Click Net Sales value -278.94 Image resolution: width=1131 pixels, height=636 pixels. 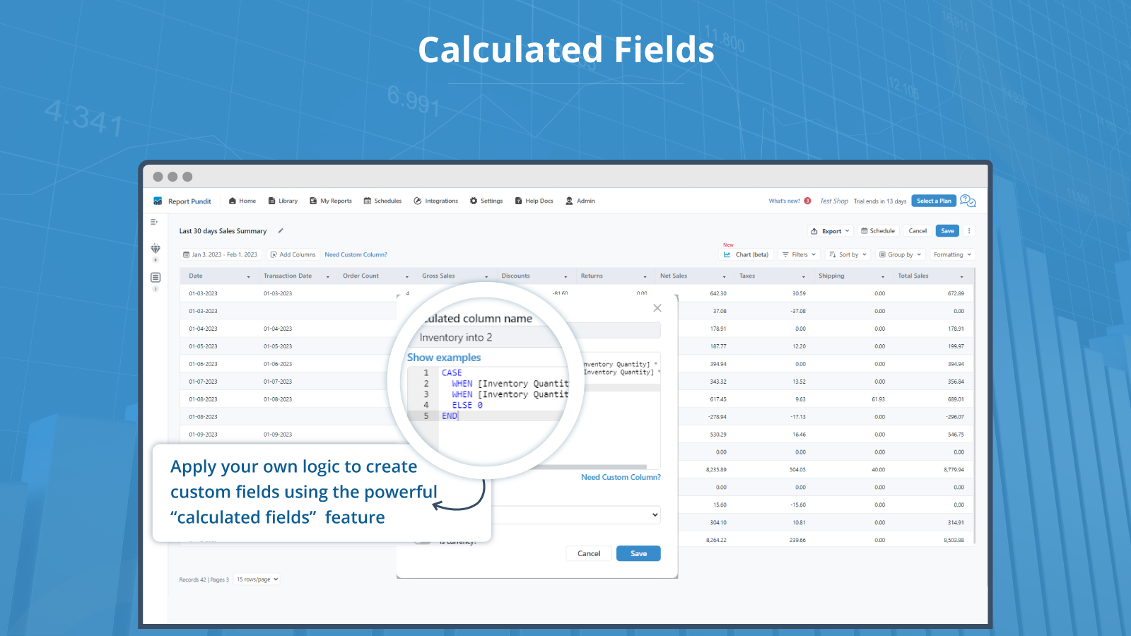(x=717, y=417)
